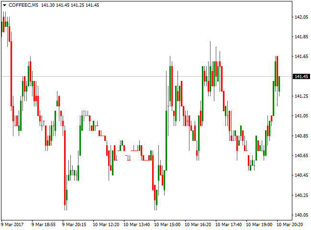This screenshot has height=230, width=311.
Task: Click the 141.25 price axis label
Action: [x=301, y=96]
